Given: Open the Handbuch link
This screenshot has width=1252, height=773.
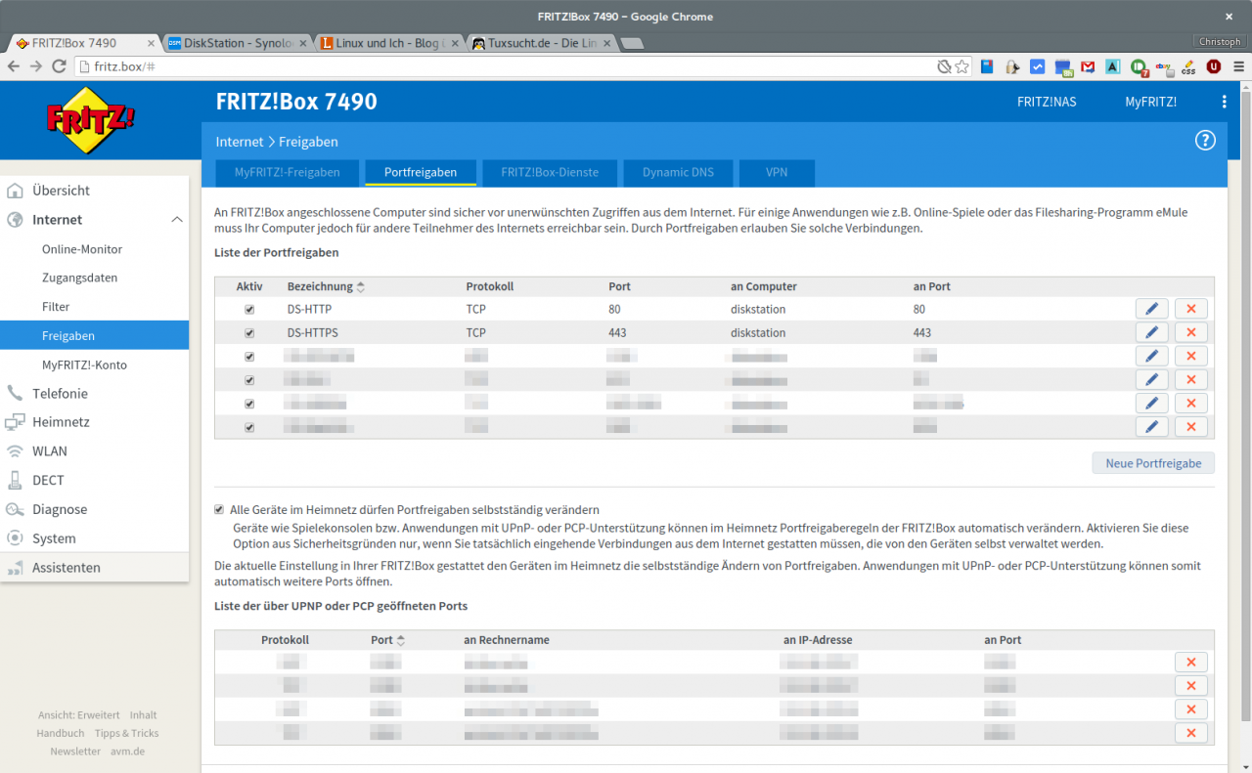Looking at the screenshot, I should [61, 733].
